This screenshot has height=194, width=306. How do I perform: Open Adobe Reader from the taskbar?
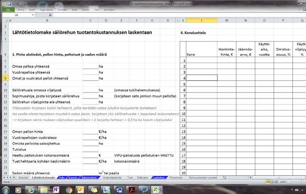pyautogui.click(x=132, y=190)
